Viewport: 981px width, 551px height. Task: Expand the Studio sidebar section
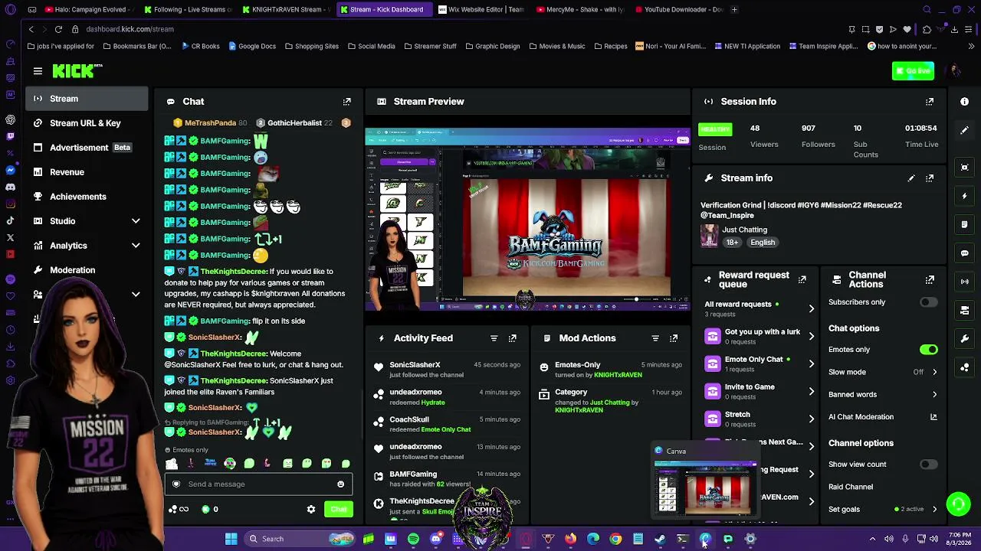(x=136, y=221)
